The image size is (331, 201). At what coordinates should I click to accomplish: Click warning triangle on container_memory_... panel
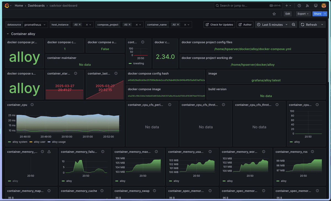point(49,152)
